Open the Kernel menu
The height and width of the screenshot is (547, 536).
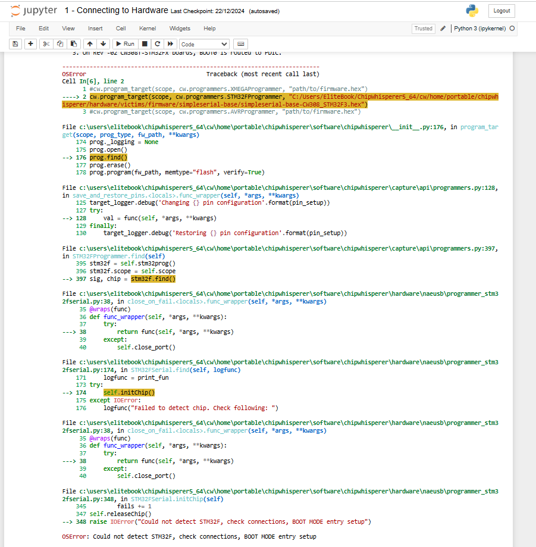pyautogui.click(x=148, y=29)
